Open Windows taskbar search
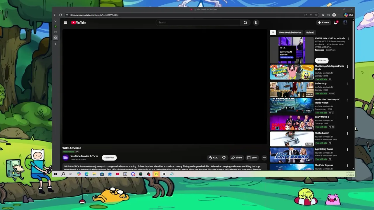Viewport: 374px width, 210px height. pos(63,174)
